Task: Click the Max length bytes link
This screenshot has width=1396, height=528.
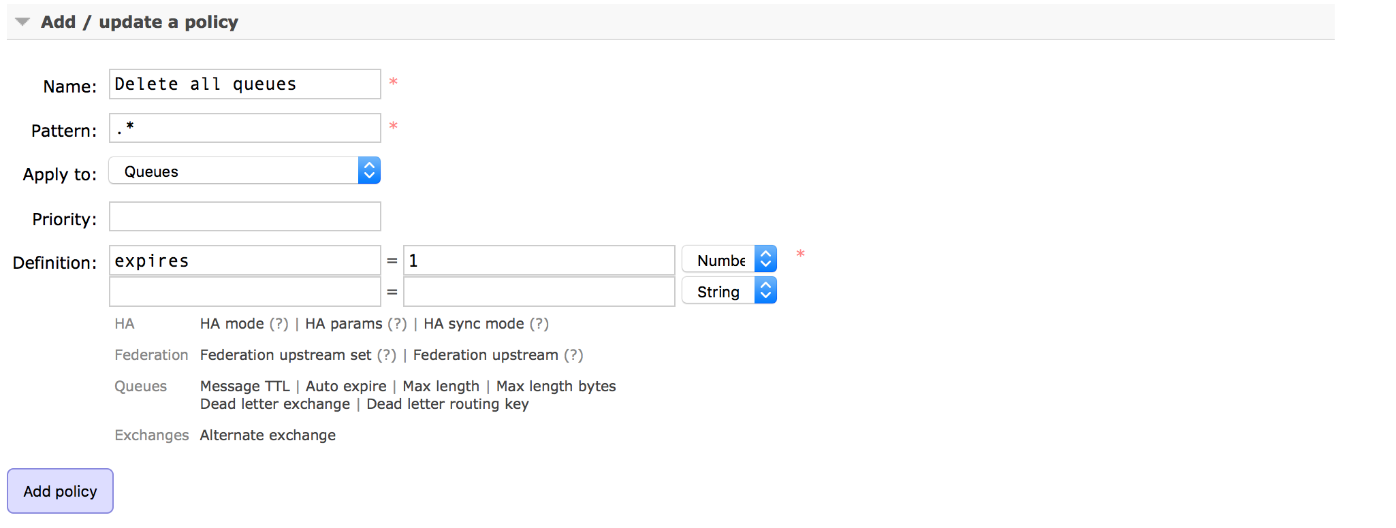Action: point(556,386)
